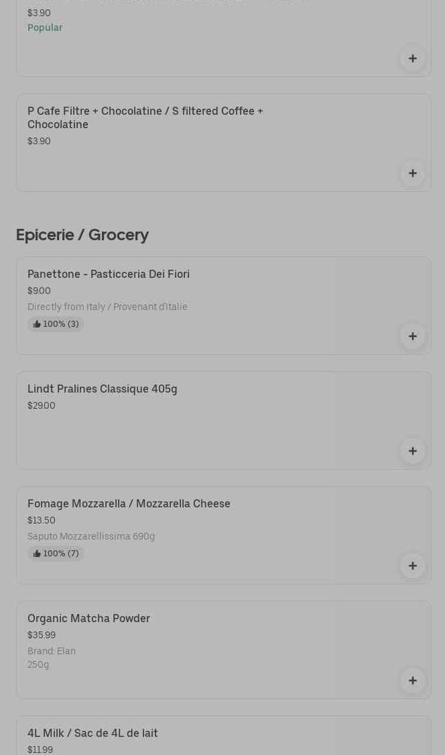Open Panettone - Pasticceria Dei Fiori item

pyautogui.click(x=109, y=274)
